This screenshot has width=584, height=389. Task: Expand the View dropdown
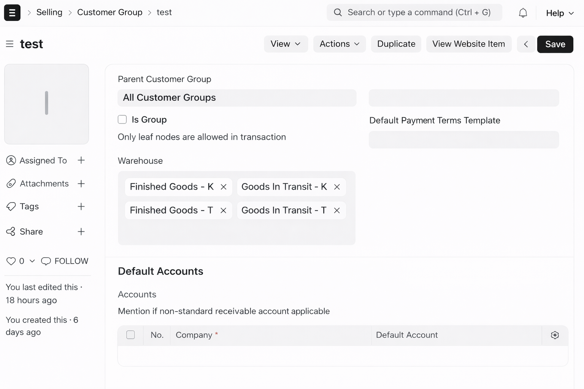point(286,44)
